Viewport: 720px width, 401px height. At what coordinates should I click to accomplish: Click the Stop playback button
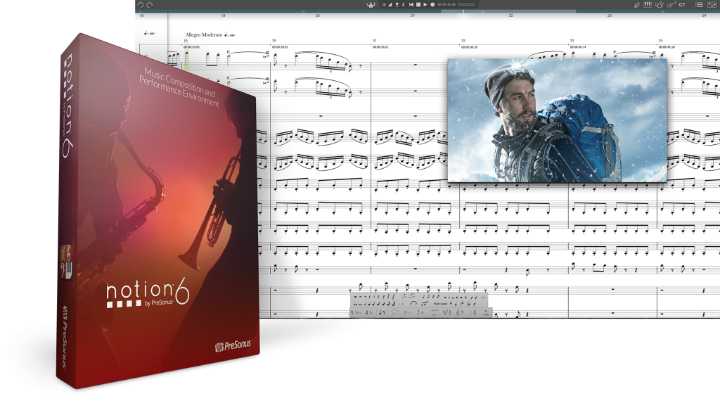[x=418, y=5]
